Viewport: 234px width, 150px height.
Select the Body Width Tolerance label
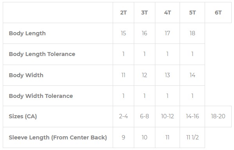pos(41,96)
